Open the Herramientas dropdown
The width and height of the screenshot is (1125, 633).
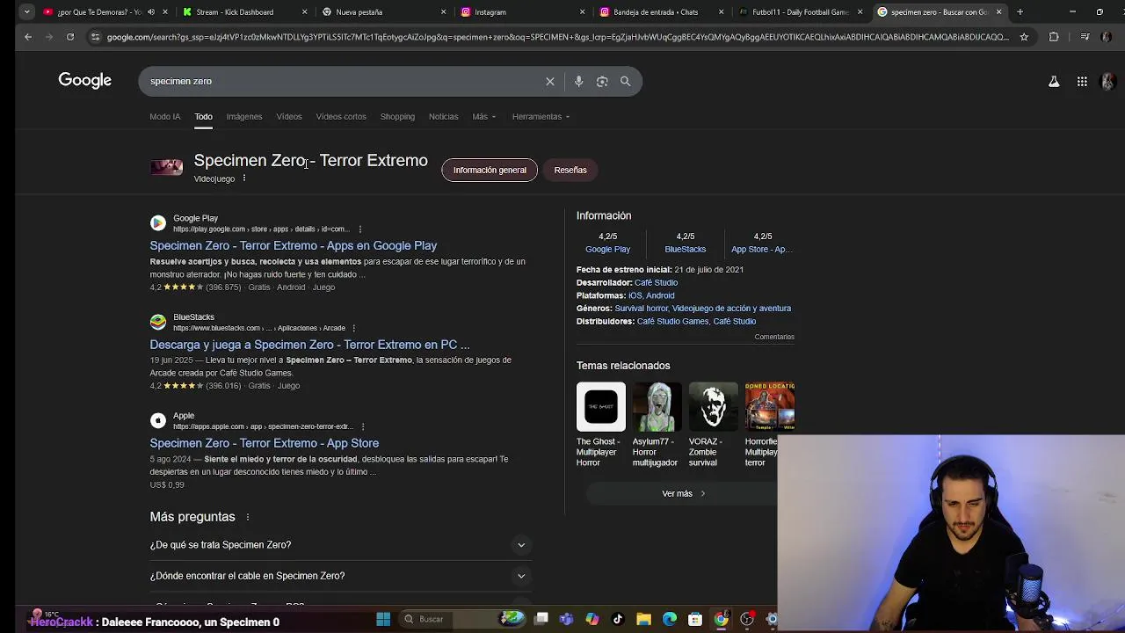(x=541, y=116)
